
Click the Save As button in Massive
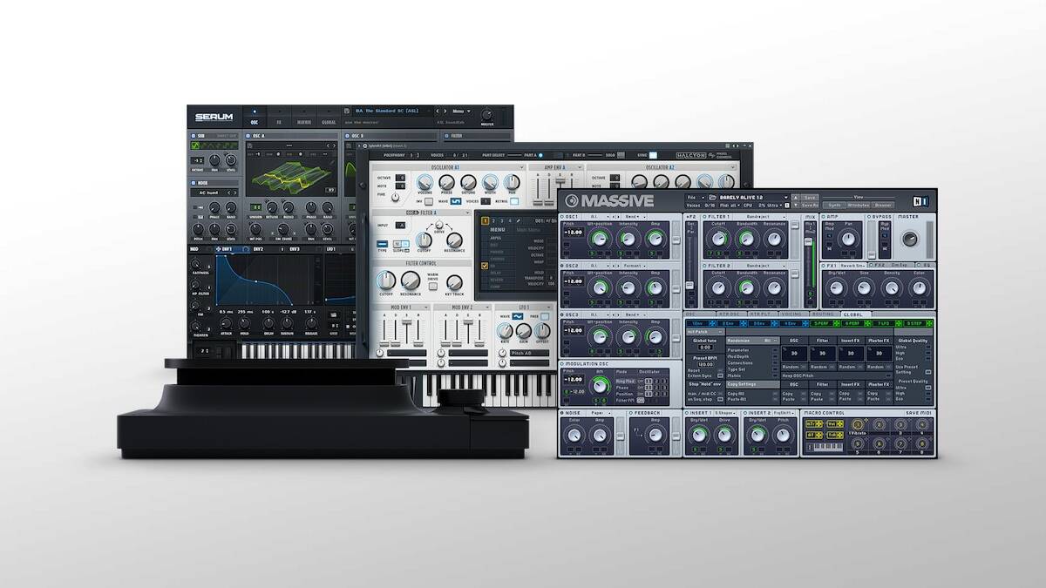pos(810,206)
